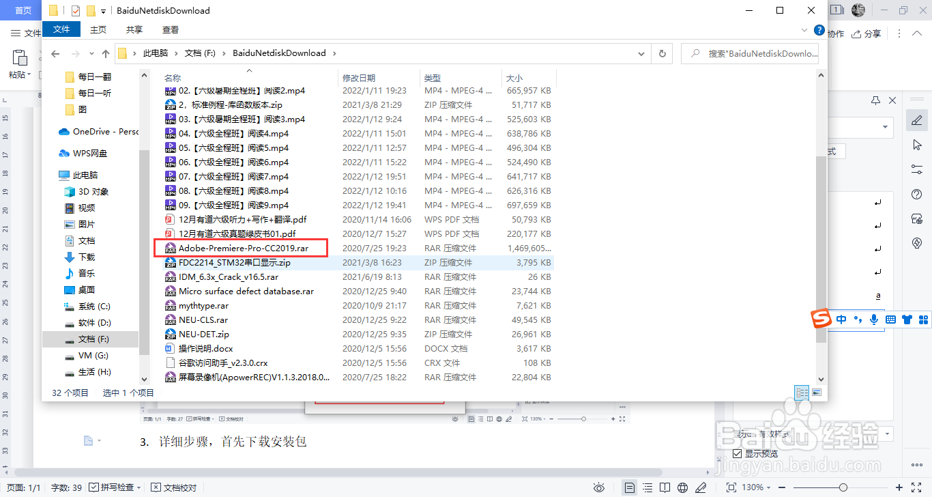Screen dimensions: 932x497
Task: Open Explorer help question mark icon
Action: pyautogui.click(x=819, y=30)
